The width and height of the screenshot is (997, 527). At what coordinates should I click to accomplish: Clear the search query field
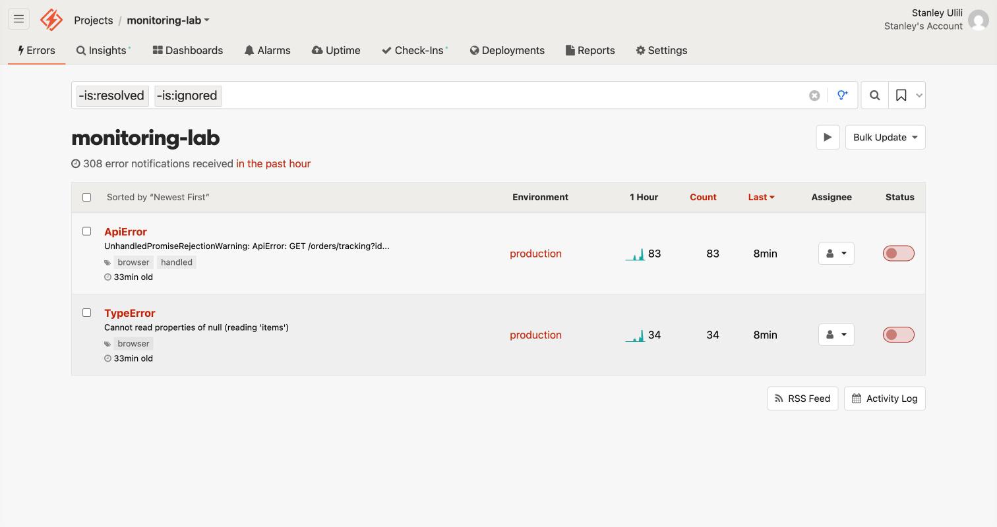814,96
